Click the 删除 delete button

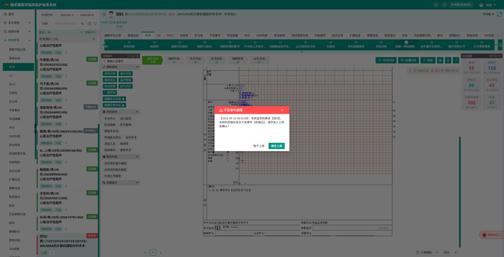428,60
